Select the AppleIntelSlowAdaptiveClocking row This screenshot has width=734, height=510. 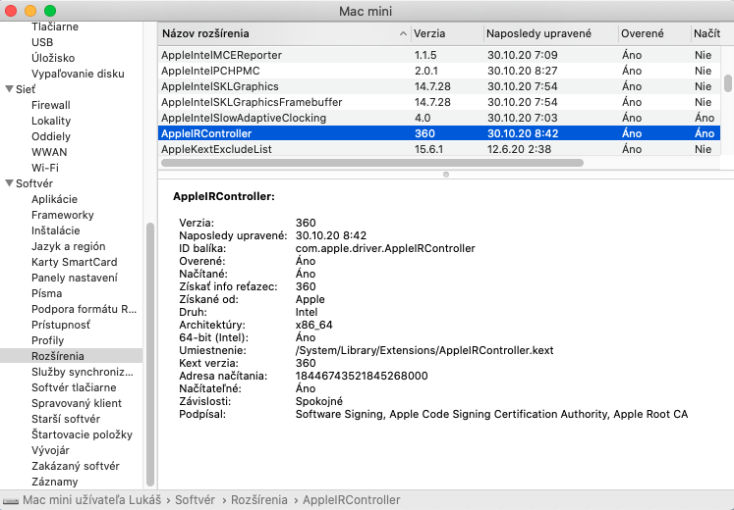439,118
